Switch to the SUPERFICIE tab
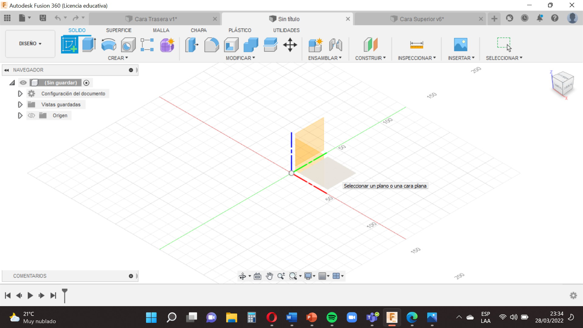 click(x=119, y=30)
